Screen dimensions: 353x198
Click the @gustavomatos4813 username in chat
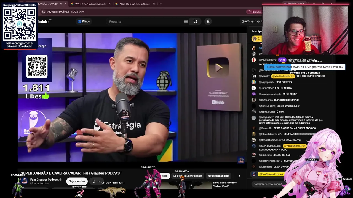270,161
